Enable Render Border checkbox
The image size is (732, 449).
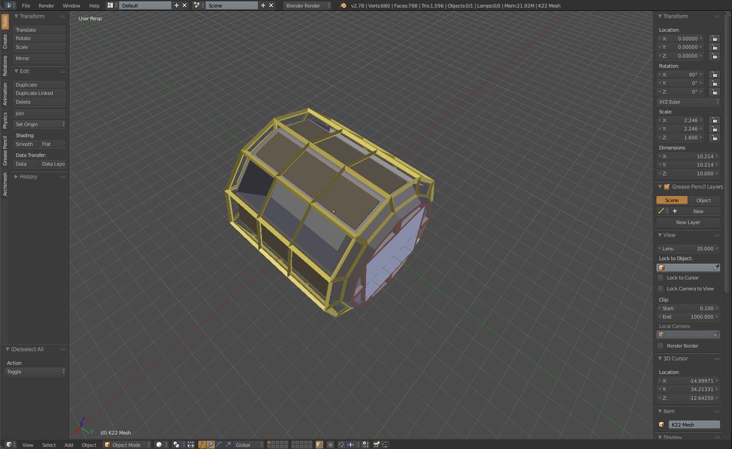tap(660, 346)
